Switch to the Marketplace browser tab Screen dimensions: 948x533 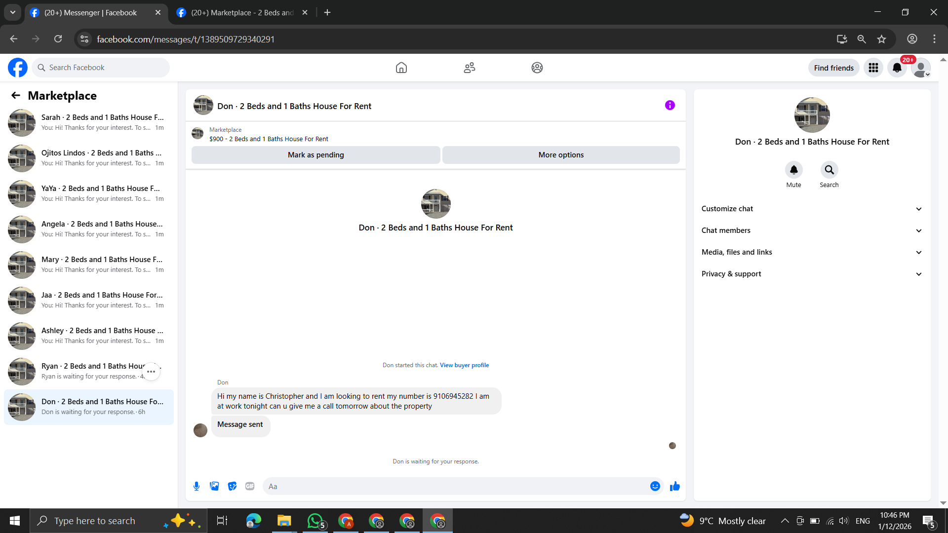tap(242, 12)
